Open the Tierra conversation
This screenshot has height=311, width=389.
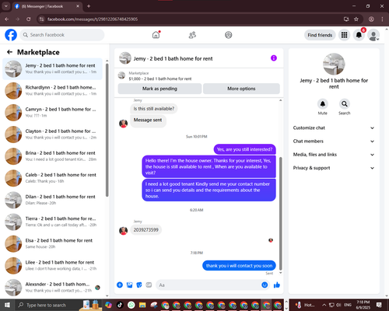click(52, 222)
